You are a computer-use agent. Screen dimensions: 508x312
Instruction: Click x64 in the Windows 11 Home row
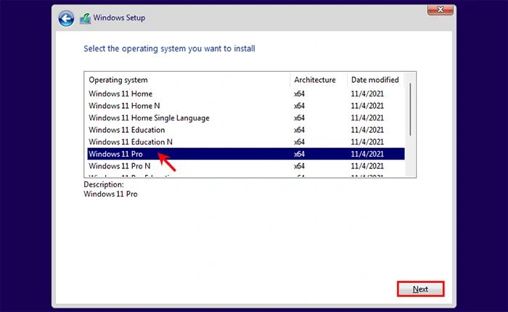click(x=299, y=94)
